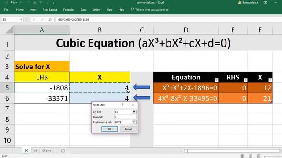Click the Goal Seek help question mark

click(x=123, y=104)
